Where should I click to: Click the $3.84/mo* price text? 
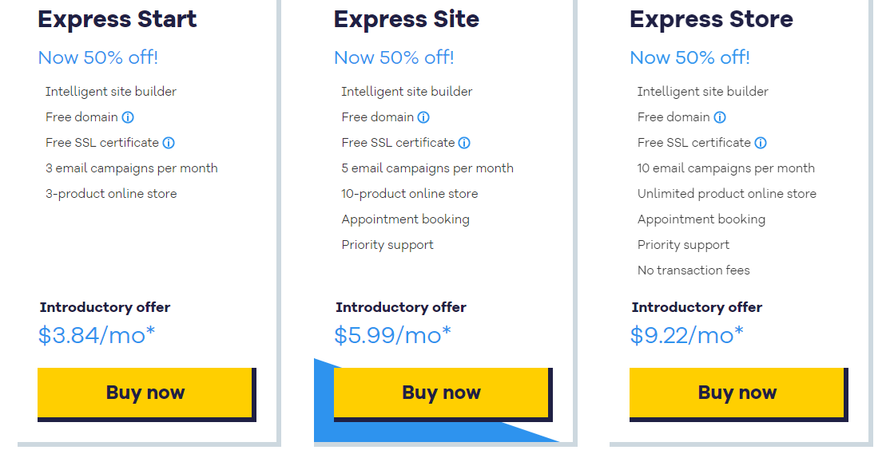point(97,336)
